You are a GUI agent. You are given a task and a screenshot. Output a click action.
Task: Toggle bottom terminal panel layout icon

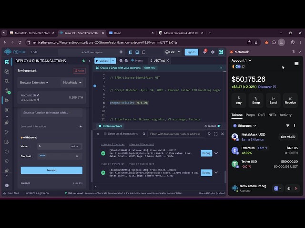(x=137, y=52)
